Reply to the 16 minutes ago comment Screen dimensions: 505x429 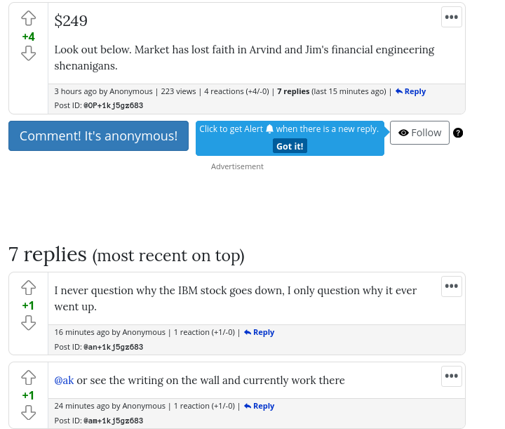click(259, 333)
